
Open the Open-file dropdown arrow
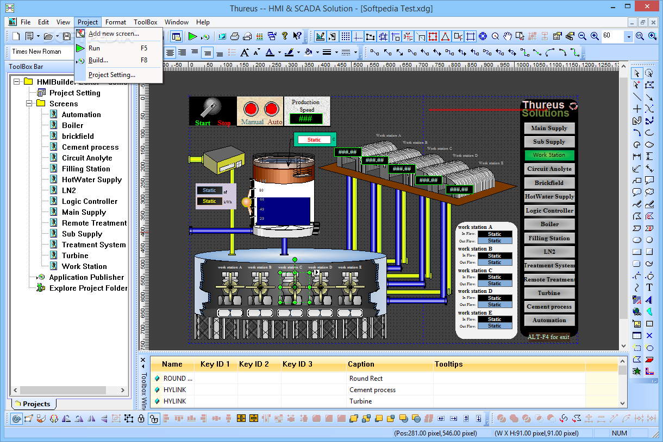click(57, 36)
